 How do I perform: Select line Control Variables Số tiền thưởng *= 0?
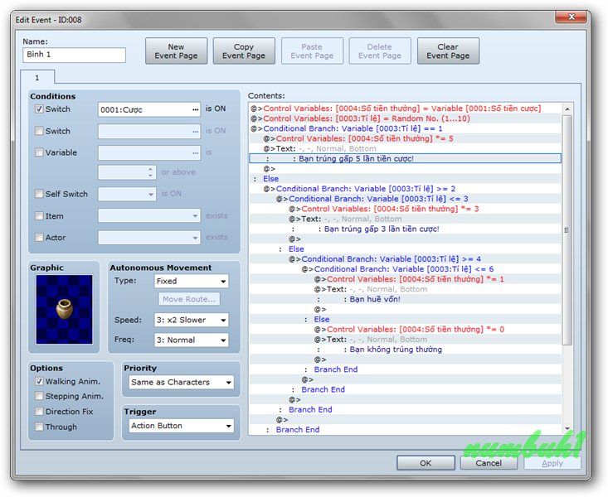pos(405,330)
